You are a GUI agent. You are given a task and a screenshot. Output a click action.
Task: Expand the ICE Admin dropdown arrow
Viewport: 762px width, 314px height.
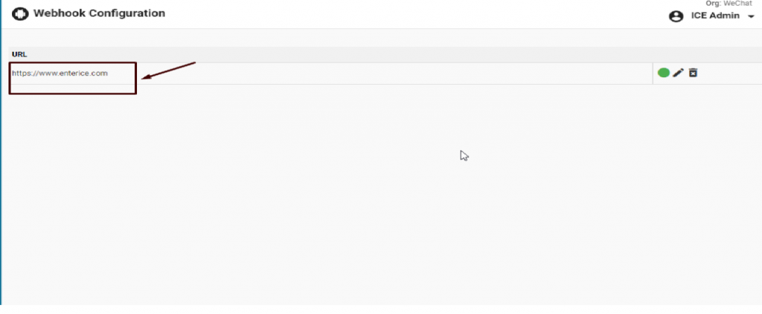point(751,16)
